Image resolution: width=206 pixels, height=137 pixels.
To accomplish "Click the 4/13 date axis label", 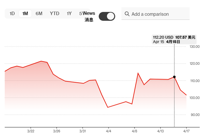I will point(161,131).
